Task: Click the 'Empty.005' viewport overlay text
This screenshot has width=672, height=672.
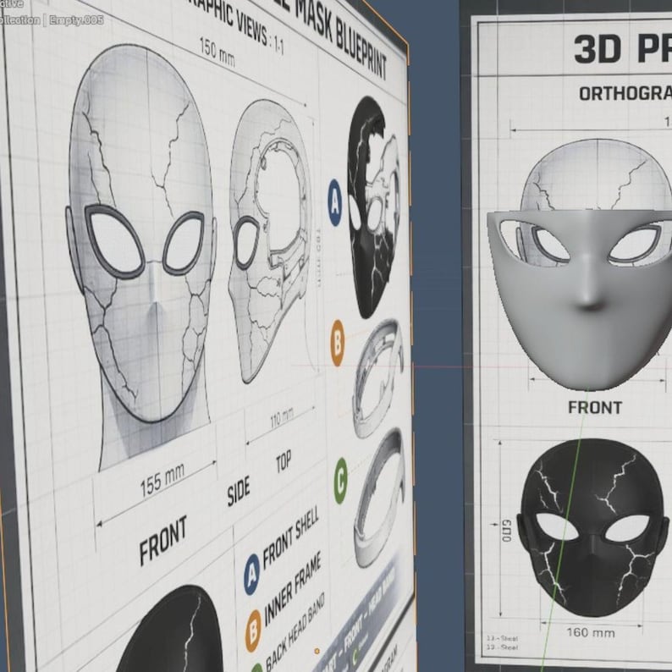Action: click(76, 20)
